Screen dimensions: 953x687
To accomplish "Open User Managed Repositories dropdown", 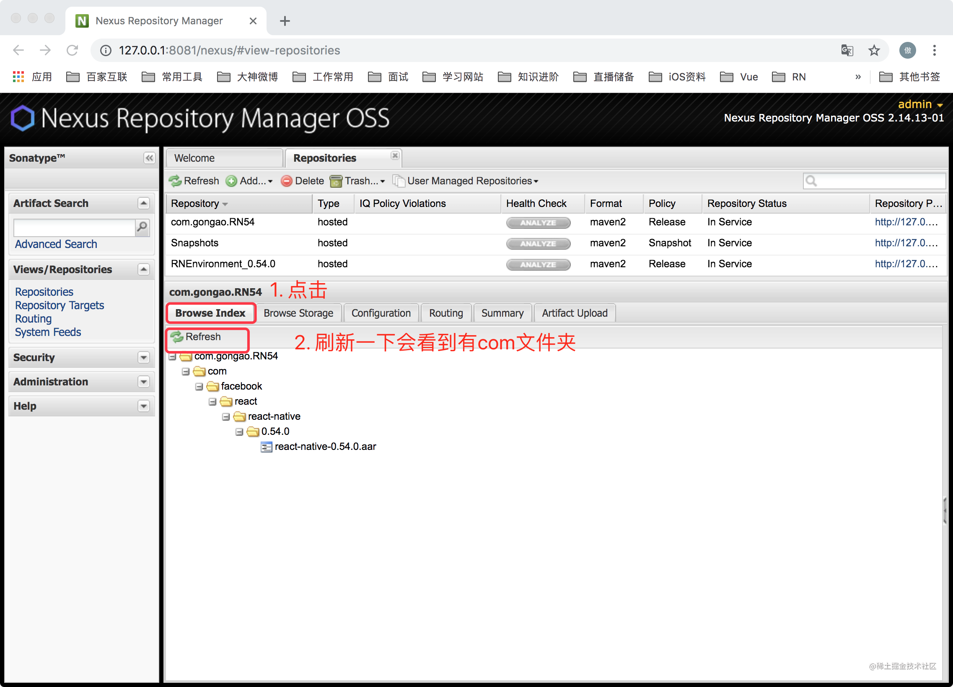I will [466, 181].
